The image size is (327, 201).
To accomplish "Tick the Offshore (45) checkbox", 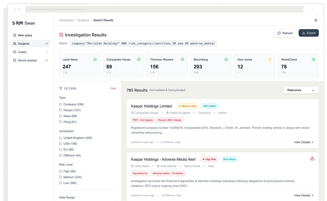I will (60, 155).
